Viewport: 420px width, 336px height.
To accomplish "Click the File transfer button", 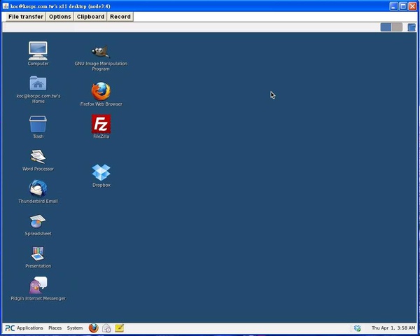I will click(x=25, y=16).
